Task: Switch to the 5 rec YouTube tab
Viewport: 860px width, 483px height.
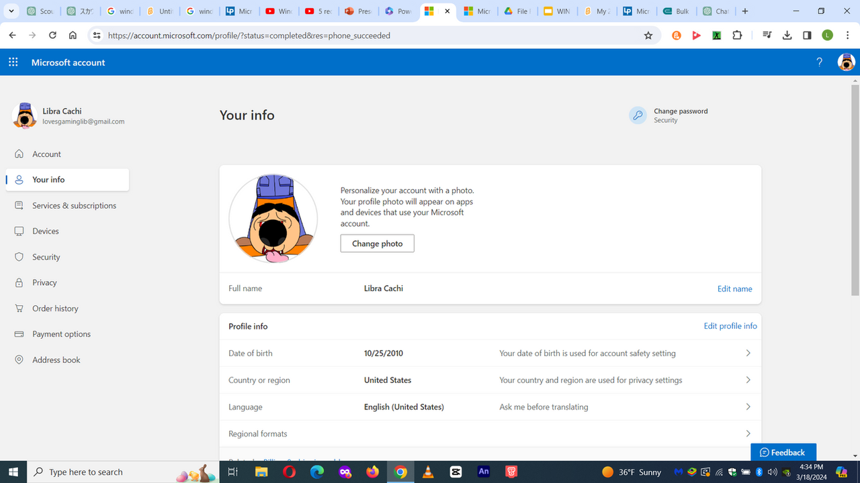Action: pyautogui.click(x=318, y=11)
